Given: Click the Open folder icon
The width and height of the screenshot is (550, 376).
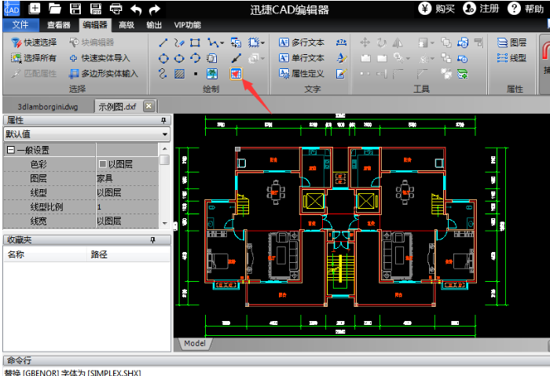Looking at the screenshot, I should click(x=54, y=9).
